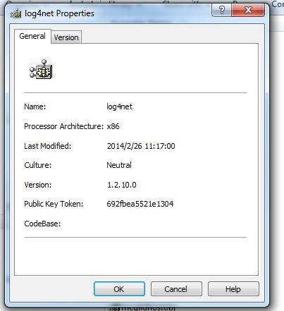Select the General tab

coord(32,36)
